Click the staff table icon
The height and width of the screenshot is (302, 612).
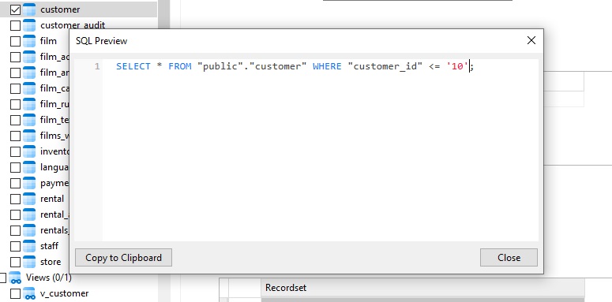coord(29,246)
